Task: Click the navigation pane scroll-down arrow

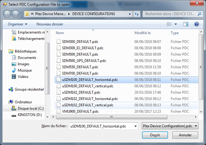Action: click(48, 117)
